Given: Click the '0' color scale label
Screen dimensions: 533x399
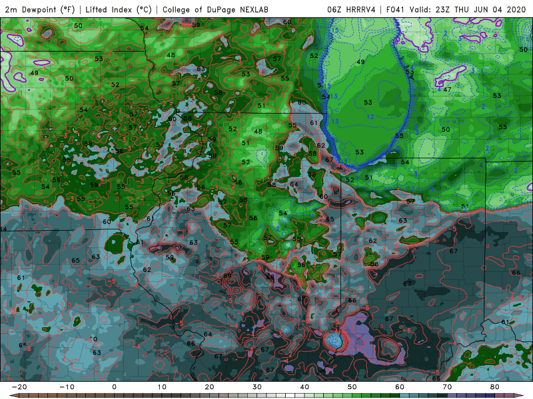Looking at the screenshot, I should [114, 387].
